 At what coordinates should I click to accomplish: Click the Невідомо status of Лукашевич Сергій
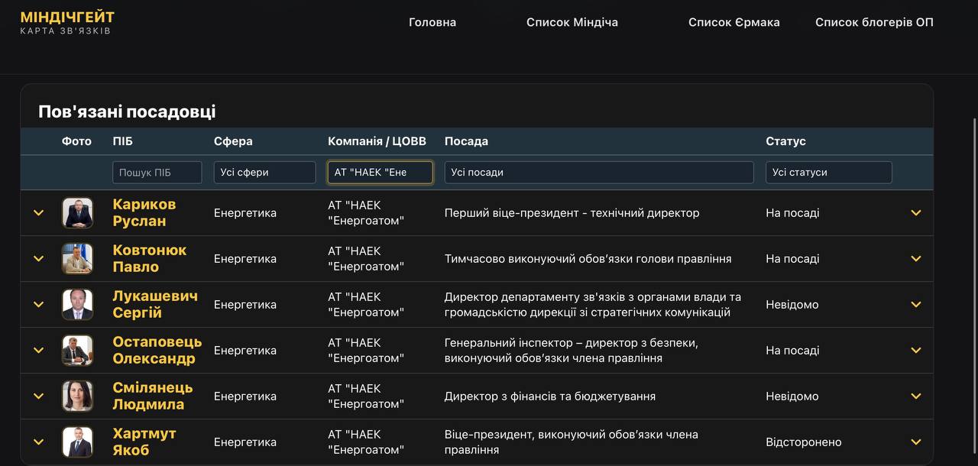pyautogui.click(x=792, y=305)
